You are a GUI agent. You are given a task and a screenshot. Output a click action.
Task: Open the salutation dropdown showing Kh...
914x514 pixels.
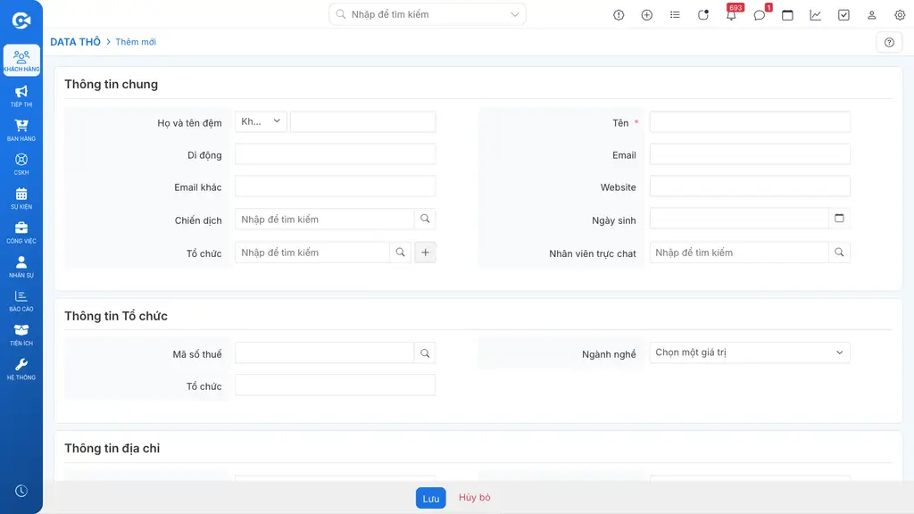click(261, 121)
